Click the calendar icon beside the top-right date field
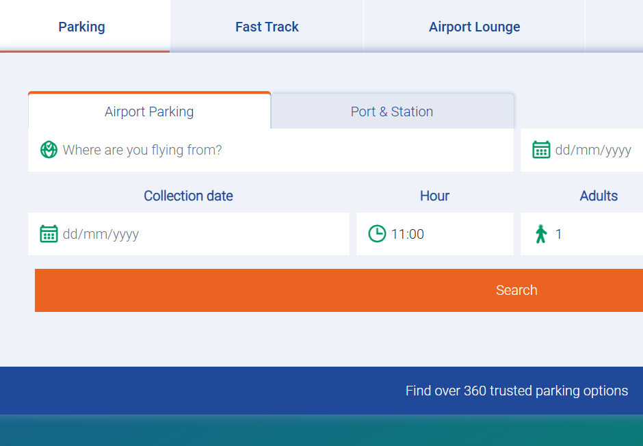Viewport: 643px width, 446px height. pos(541,150)
